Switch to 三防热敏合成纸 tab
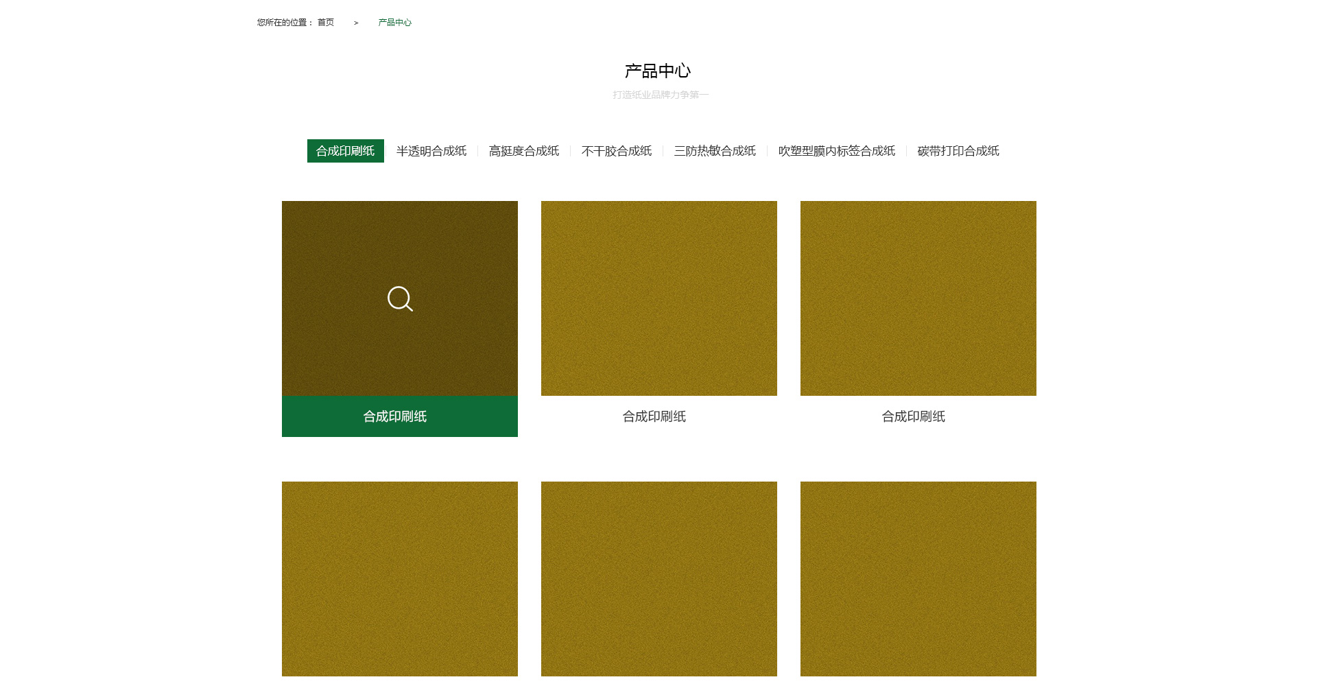 coord(714,151)
